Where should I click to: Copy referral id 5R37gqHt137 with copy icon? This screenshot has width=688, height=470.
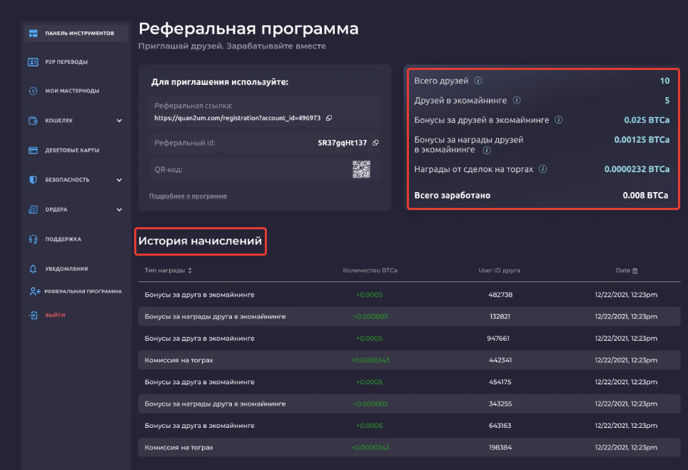pos(375,143)
